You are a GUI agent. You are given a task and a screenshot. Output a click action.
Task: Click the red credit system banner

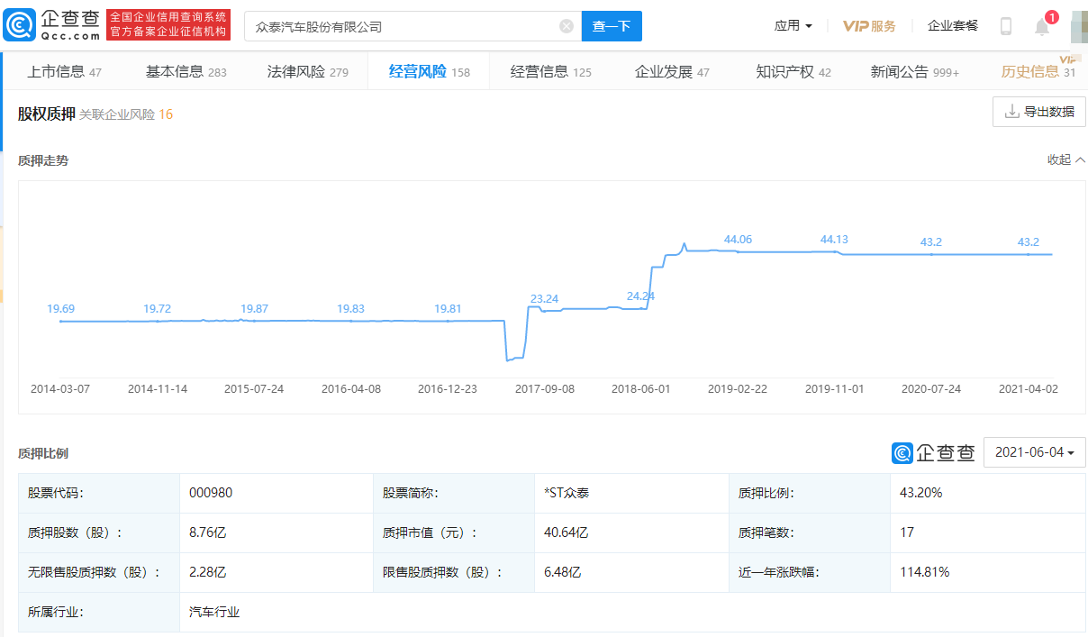pyautogui.click(x=168, y=25)
